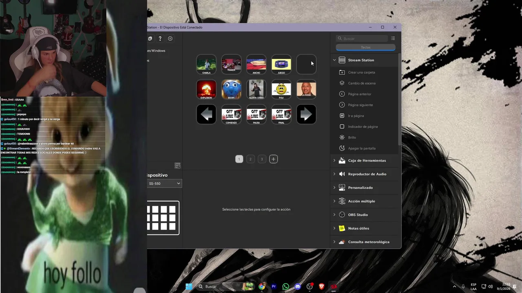Click the small panel icon above Dispositivo
The image size is (522, 293).
pyautogui.click(x=177, y=166)
